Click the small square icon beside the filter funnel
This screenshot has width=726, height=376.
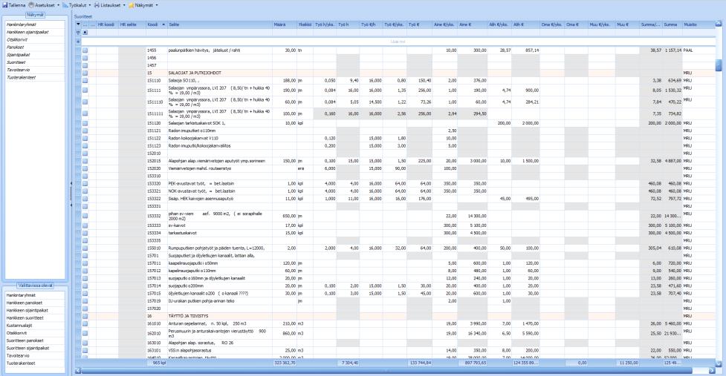point(85,33)
